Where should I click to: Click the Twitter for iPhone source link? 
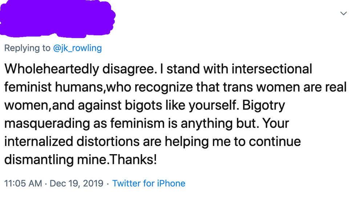click(149, 183)
